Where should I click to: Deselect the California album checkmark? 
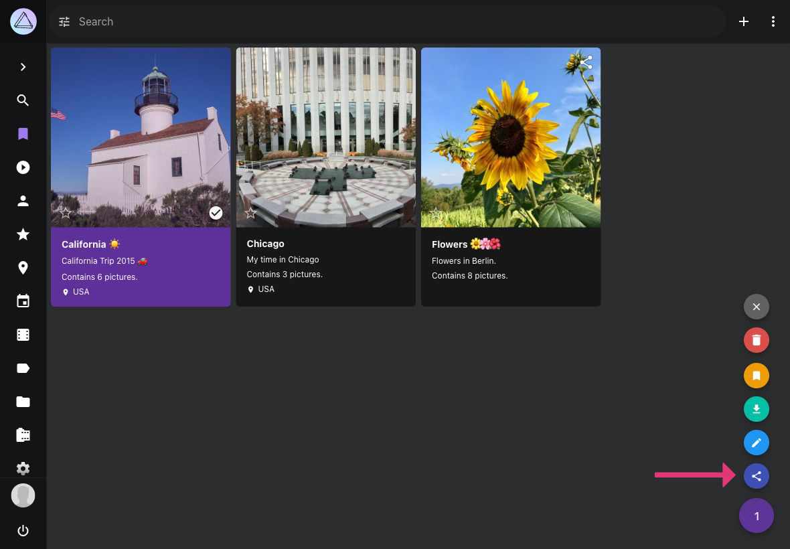click(216, 212)
